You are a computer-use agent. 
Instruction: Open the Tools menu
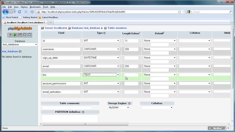coord(46,7)
